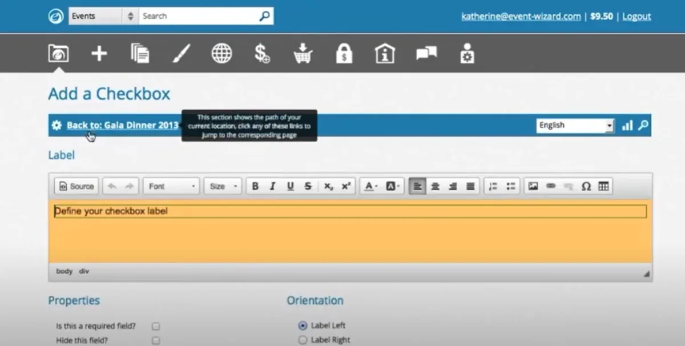Toggle bold formatting
Screen dimensions: 685x346
coord(255,186)
